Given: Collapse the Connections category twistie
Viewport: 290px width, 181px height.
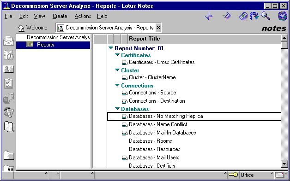Looking at the screenshot, I should (x=117, y=85).
